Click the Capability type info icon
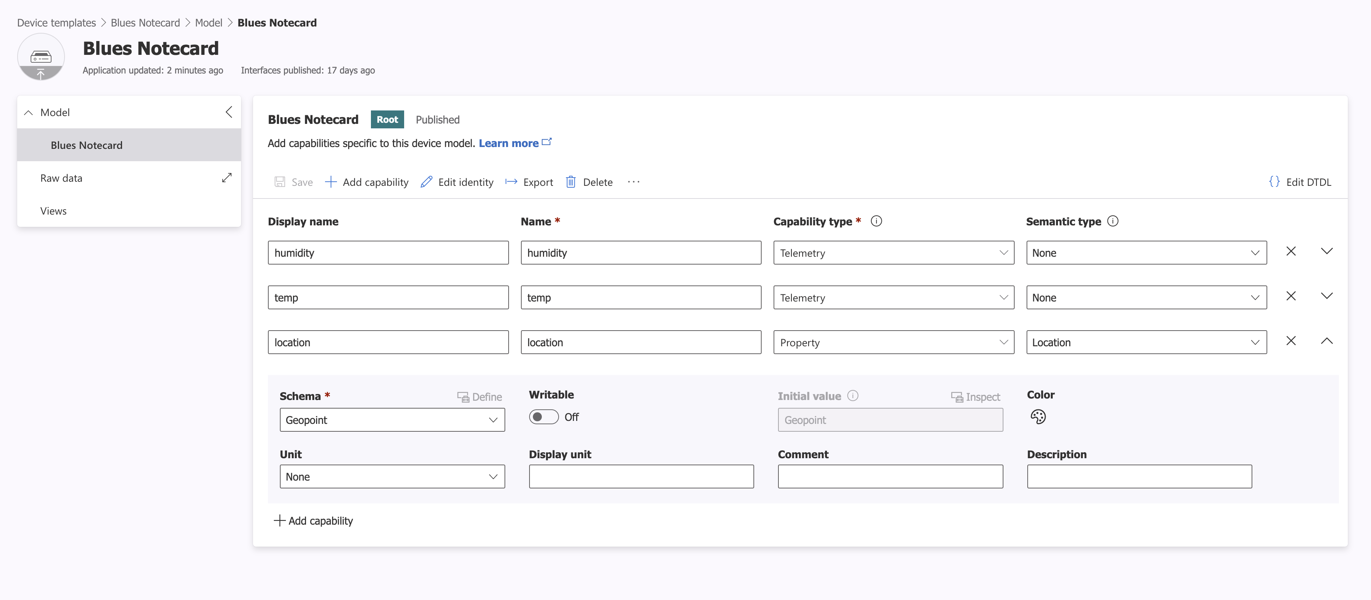 pos(876,221)
